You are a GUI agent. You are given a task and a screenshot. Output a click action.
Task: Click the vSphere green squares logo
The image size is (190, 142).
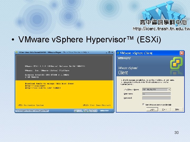176,63
